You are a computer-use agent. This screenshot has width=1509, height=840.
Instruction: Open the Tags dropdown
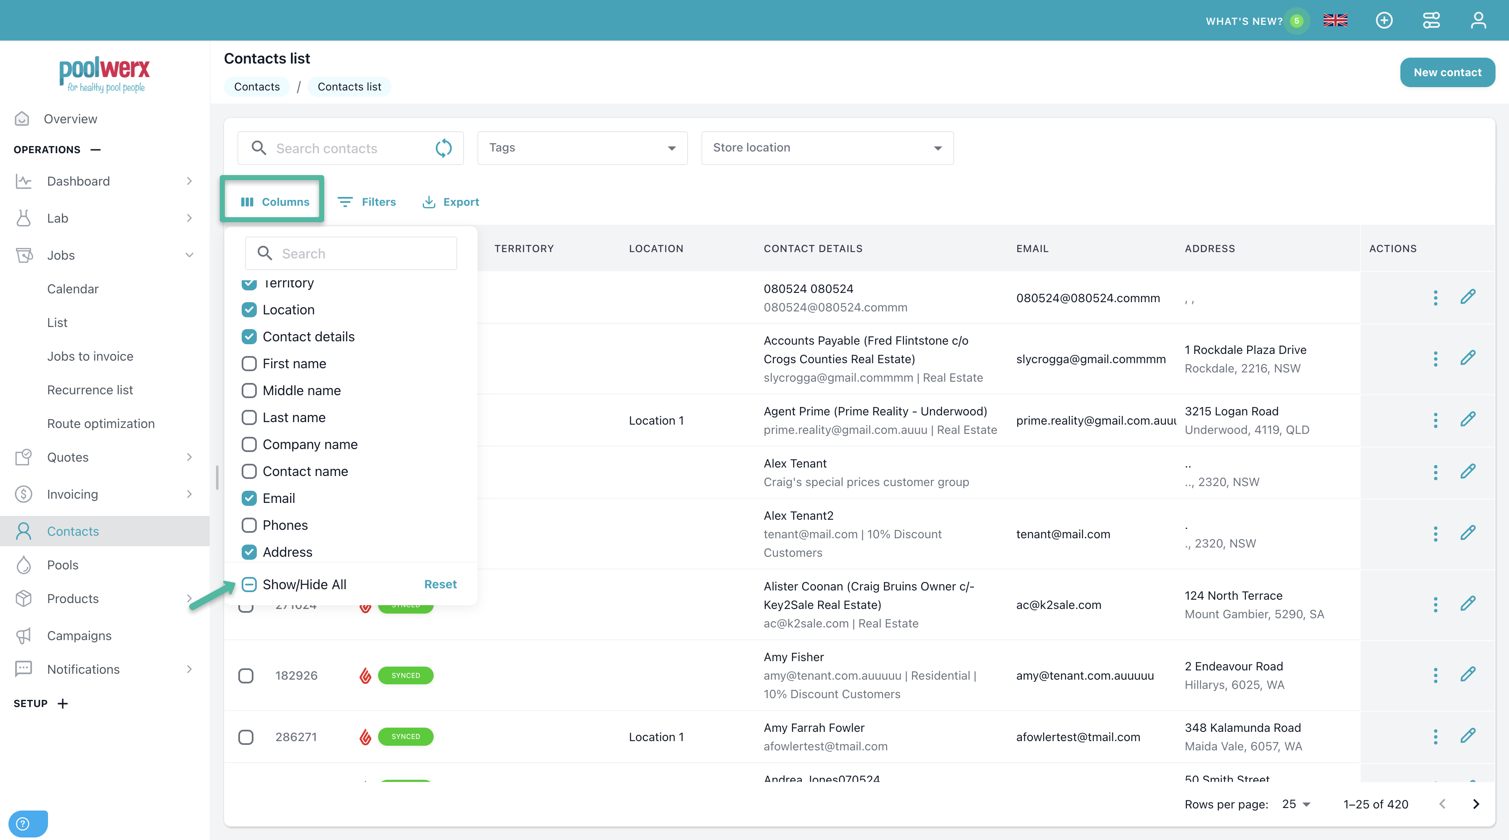(x=582, y=148)
